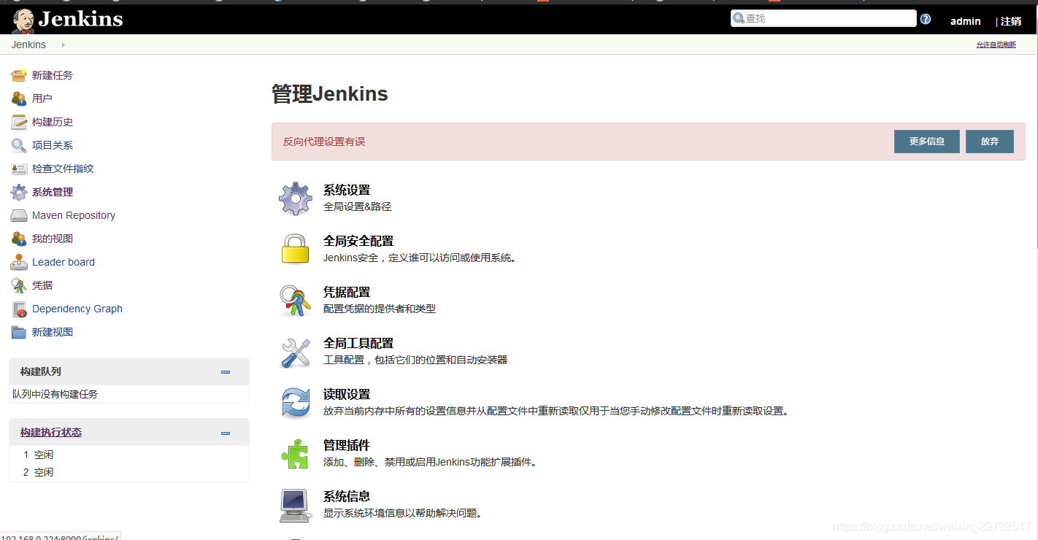Open 新建视图 in the sidebar

click(x=53, y=332)
